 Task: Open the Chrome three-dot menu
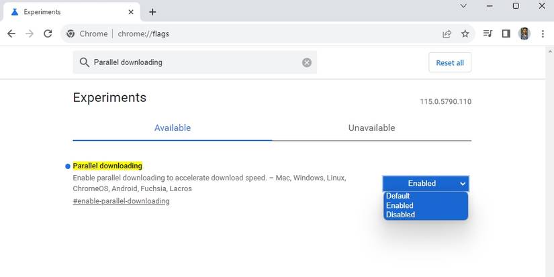(x=542, y=34)
